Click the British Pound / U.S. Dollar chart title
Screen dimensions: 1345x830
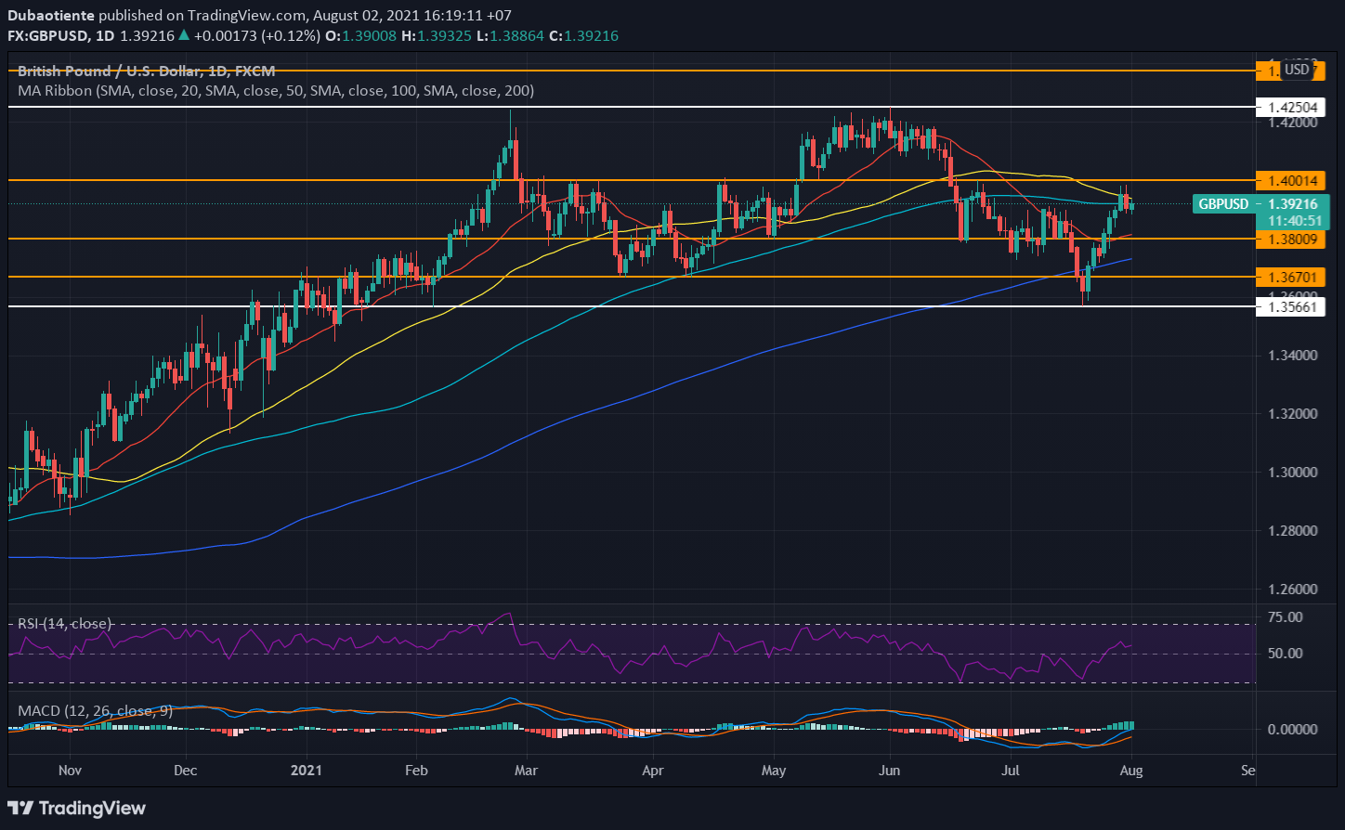[x=146, y=71]
